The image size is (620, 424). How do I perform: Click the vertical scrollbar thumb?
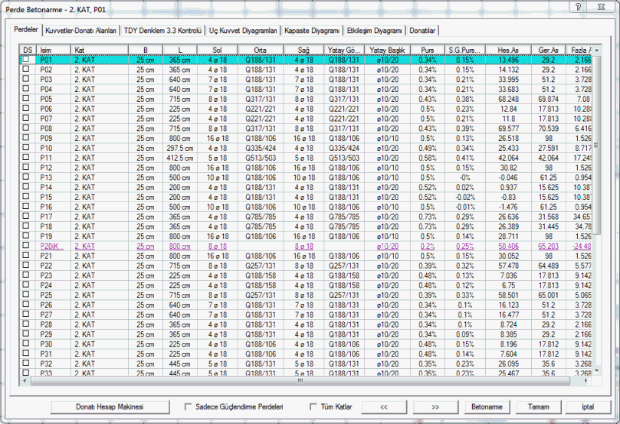coord(597,145)
